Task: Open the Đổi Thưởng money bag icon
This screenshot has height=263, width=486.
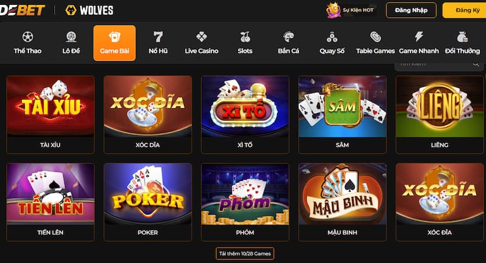Action: point(462,37)
